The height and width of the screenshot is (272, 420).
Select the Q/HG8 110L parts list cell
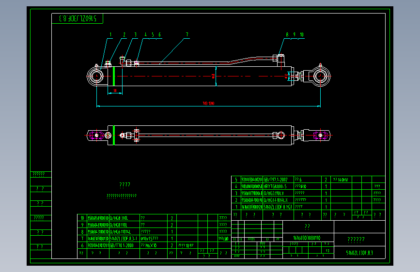pos(124,225)
